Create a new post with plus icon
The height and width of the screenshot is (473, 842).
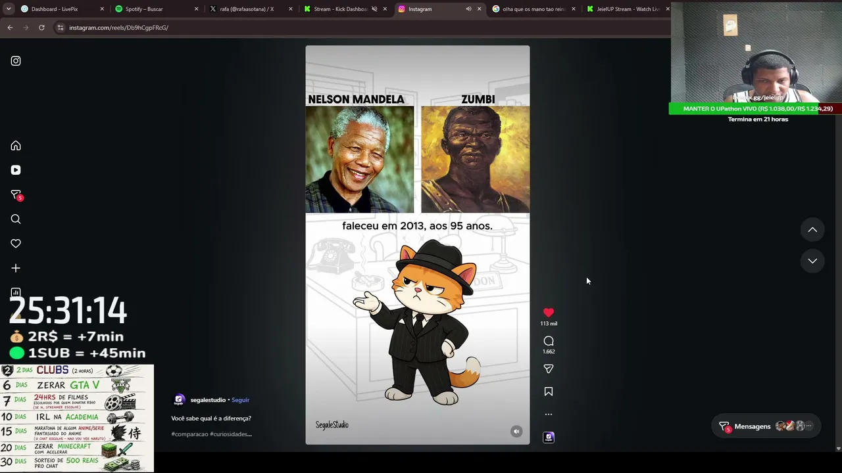16,268
